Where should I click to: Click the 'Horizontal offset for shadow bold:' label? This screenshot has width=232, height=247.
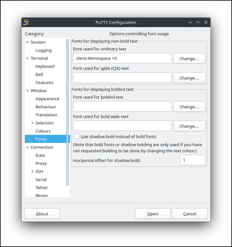[x=107, y=160]
